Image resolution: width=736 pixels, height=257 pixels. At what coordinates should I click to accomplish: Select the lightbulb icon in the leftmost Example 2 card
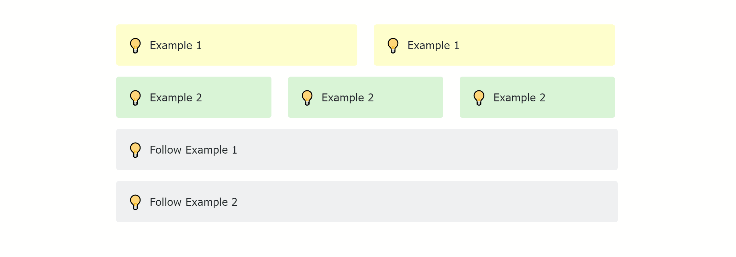(x=135, y=97)
